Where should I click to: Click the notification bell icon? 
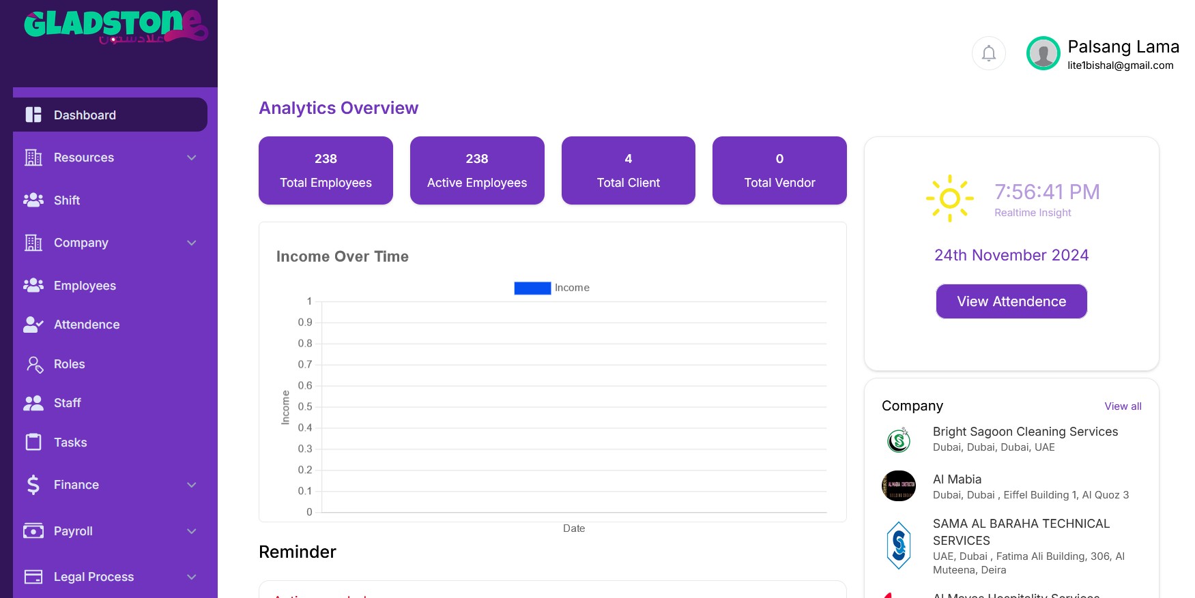tap(988, 53)
